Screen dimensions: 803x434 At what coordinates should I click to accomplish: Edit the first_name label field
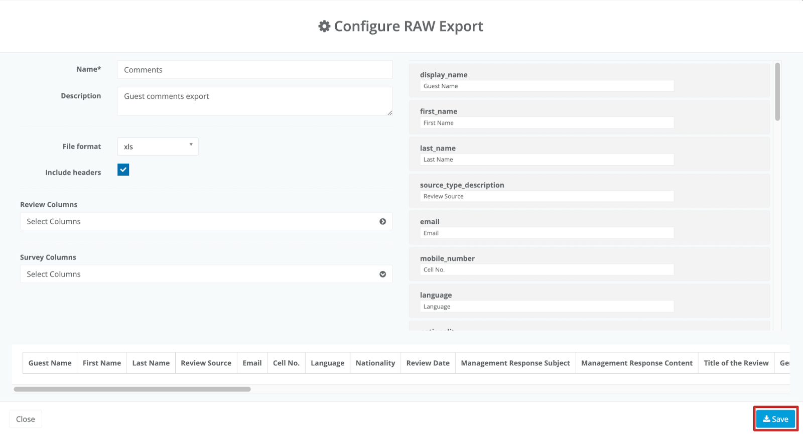547,122
